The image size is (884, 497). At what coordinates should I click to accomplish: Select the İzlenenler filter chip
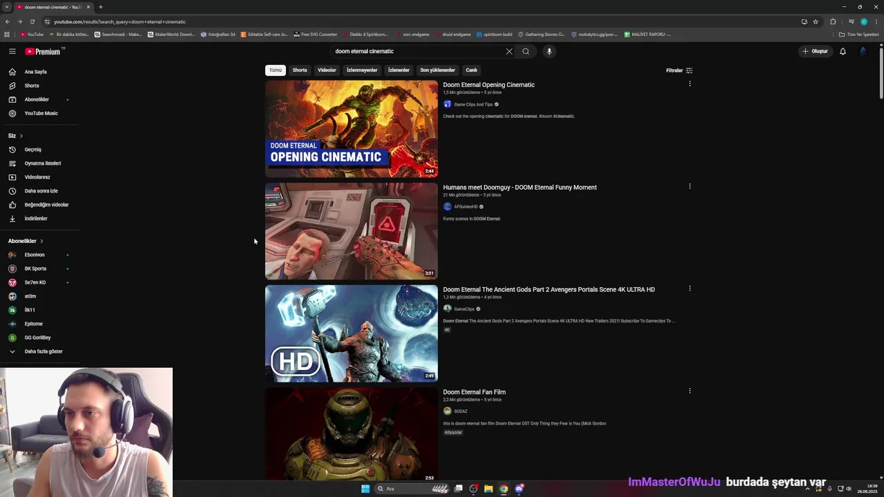click(x=398, y=70)
